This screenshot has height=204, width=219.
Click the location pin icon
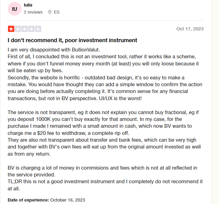[x=50, y=12]
